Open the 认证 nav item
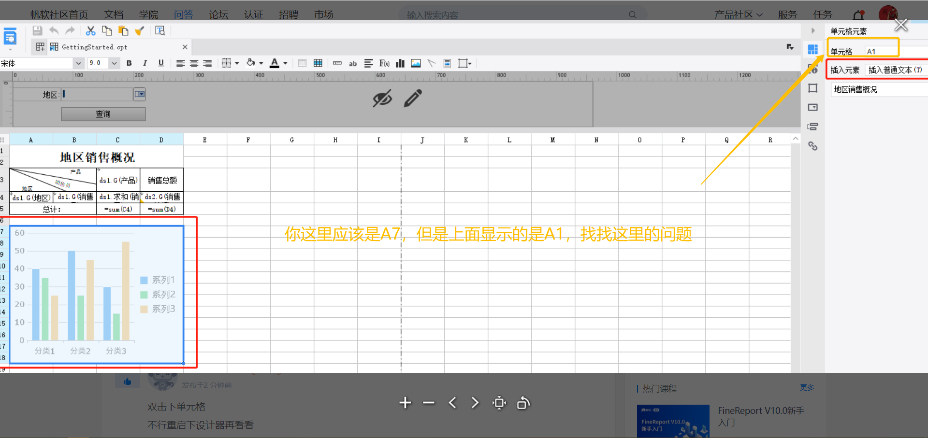The height and width of the screenshot is (438, 928). click(254, 15)
